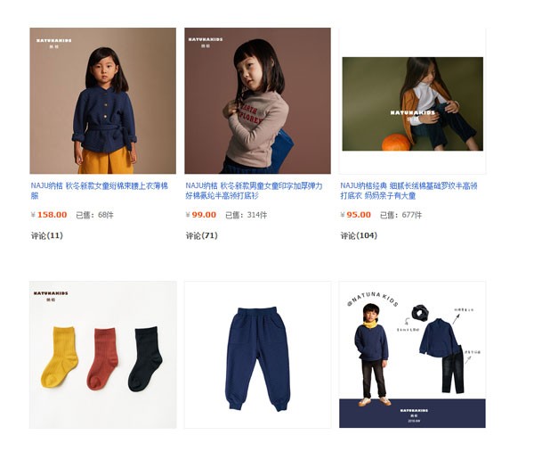The height and width of the screenshot is (468, 534).
Task: Open the boy outfit collage image
Action: [x=412, y=355]
